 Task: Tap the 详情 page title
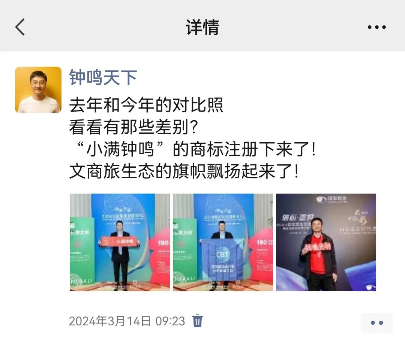(x=202, y=27)
